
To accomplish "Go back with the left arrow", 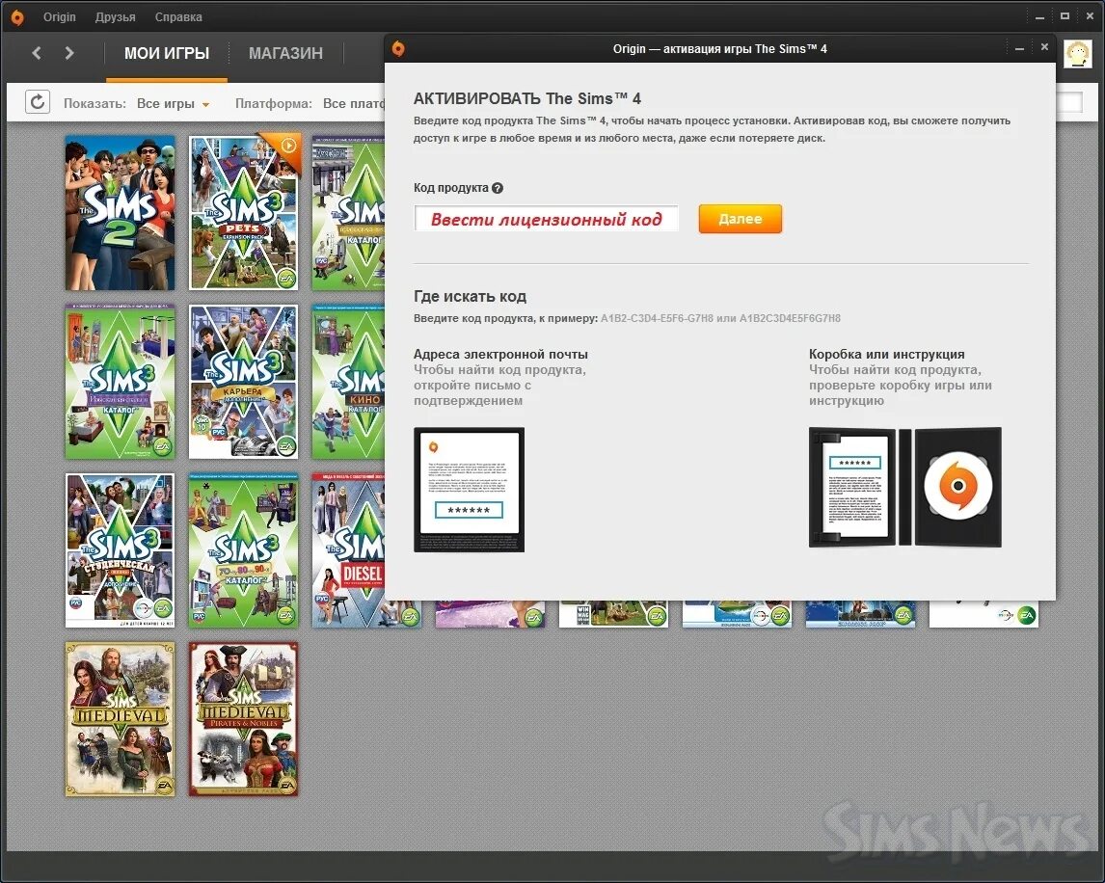I will click(x=37, y=53).
